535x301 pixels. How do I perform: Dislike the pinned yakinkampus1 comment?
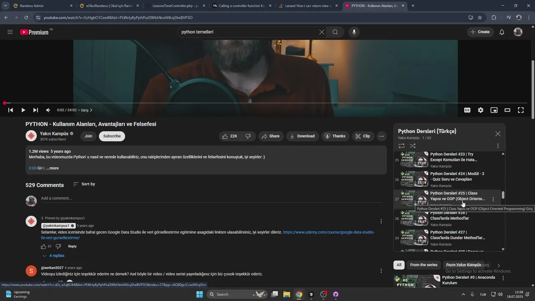point(59,246)
